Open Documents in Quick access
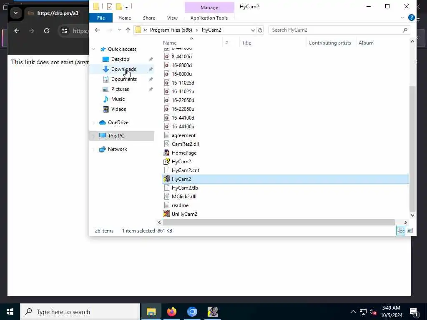This screenshot has height=320, width=427. click(x=124, y=79)
